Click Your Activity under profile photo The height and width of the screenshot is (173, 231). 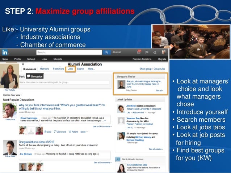10,90
